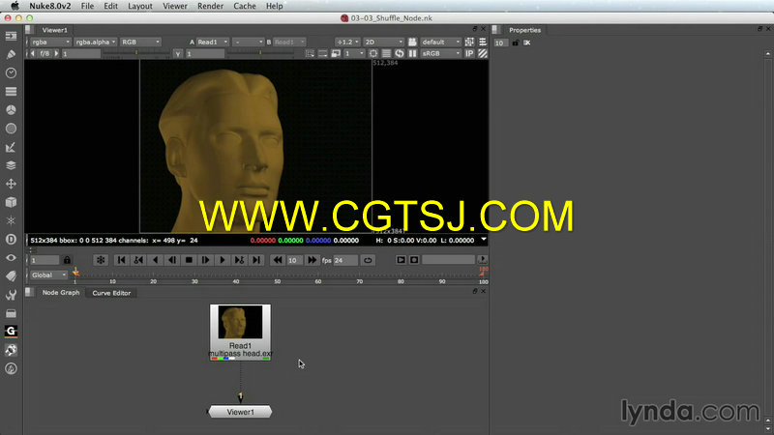774x435 pixels.
Task: Open the Render menu
Action: coord(210,6)
